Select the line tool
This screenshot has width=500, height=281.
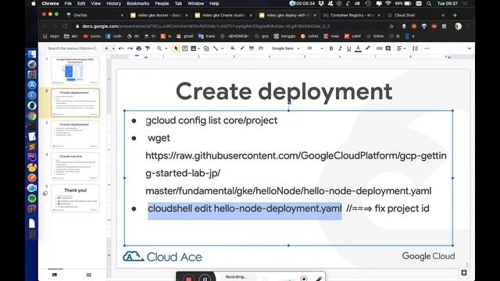click(x=216, y=48)
